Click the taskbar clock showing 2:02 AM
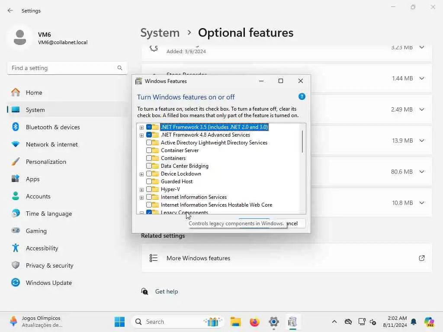The height and width of the screenshot is (332, 443). tap(395, 322)
